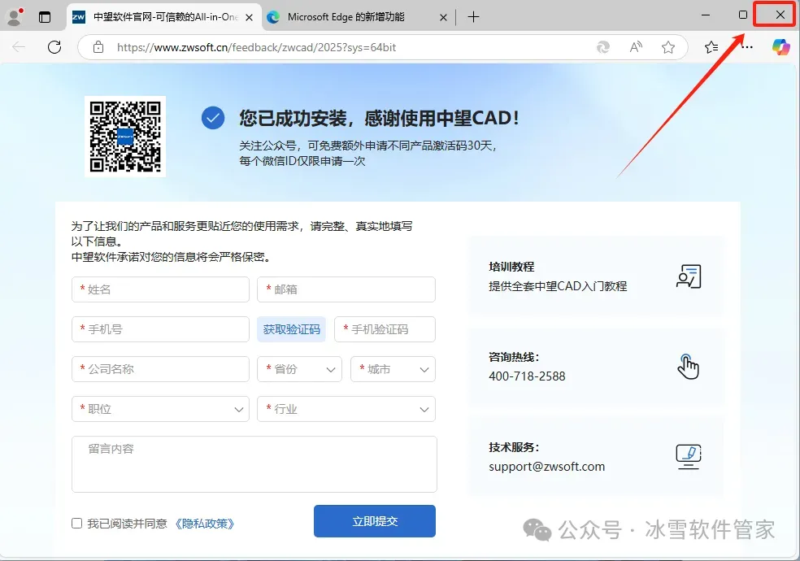Open the 《隐私政策》 link
This screenshot has width=800, height=561.
(x=205, y=524)
